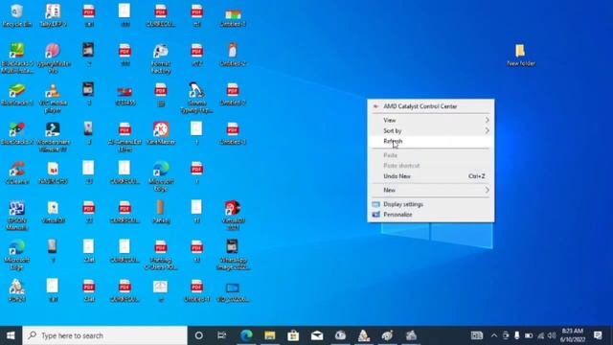Click the greyed-out Paste shortcut entry

pyautogui.click(x=431, y=166)
